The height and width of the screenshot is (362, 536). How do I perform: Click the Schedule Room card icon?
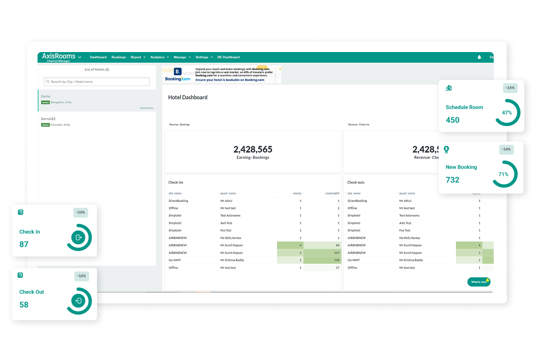[449, 88]
